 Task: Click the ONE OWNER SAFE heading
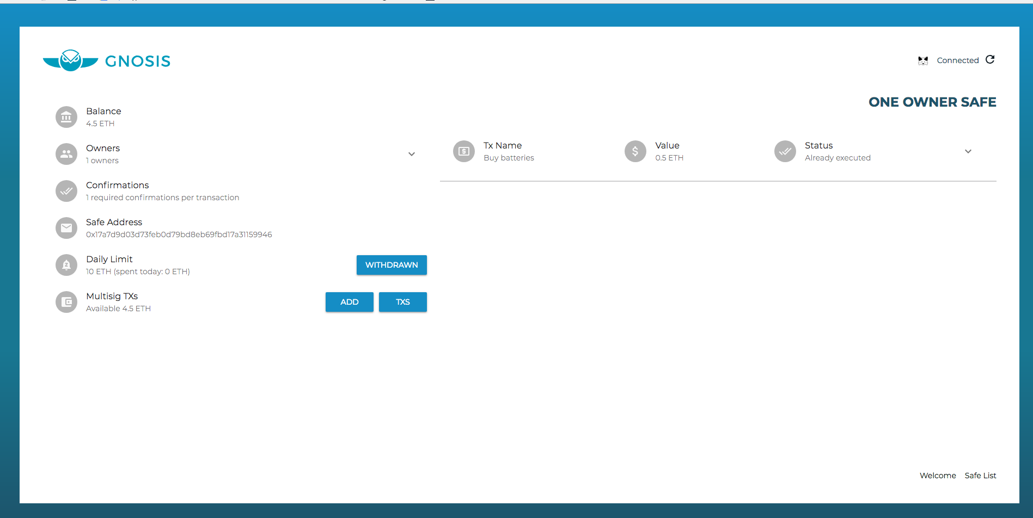[x=932, y=102]
